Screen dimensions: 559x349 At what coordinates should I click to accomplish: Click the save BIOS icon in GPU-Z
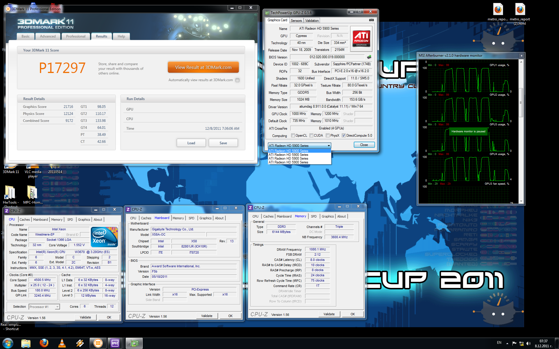pyautogui.click(x=369, y=57)
